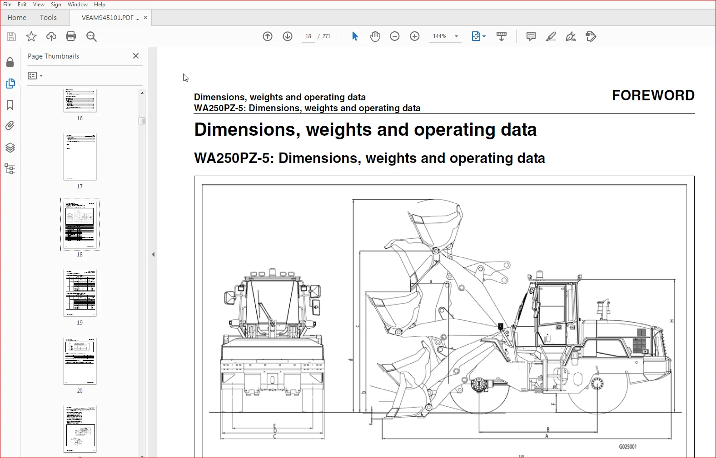Open the Window menu

click(78, 5)
